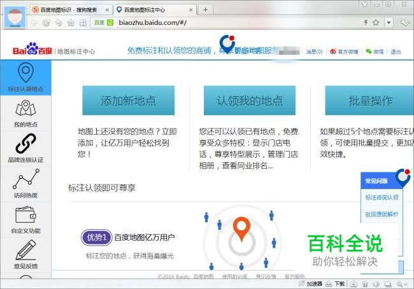Screen dimensions: 414x289
Task: Close the 百度地图标注中心 tab
Action: pyautogui.click(x=191, y=10)
